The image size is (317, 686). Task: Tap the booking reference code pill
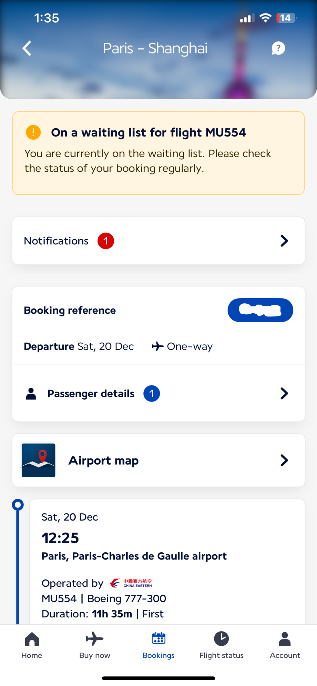260,310
